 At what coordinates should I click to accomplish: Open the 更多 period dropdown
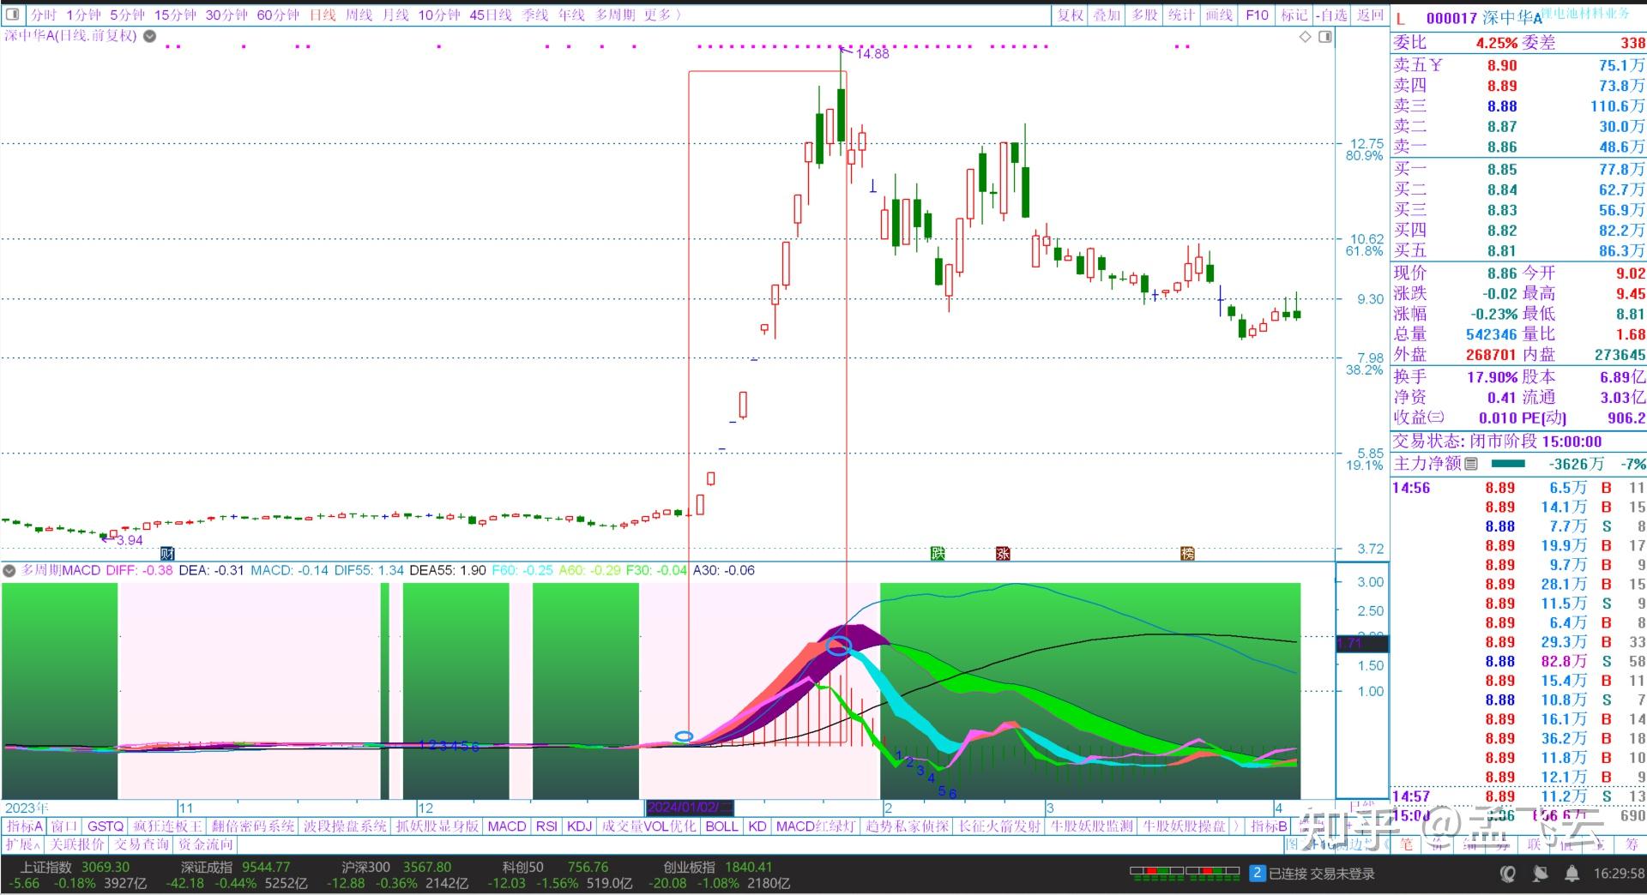[x=657, y=15]
